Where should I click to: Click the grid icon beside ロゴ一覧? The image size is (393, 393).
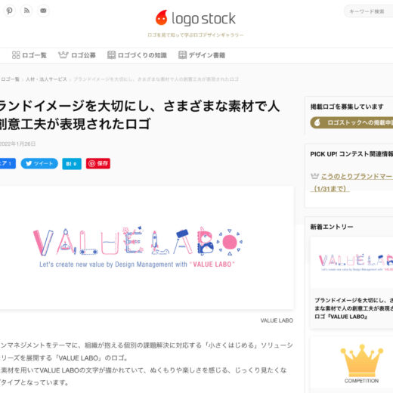16,55
